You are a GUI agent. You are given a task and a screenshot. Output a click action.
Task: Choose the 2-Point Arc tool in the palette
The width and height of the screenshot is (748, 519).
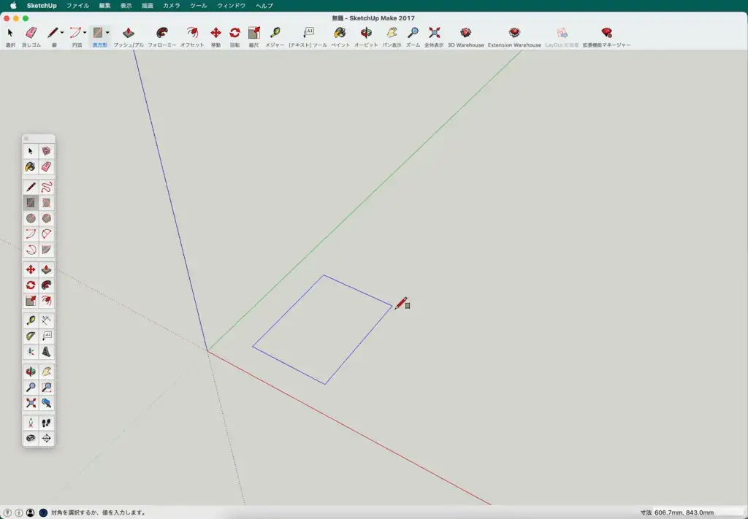pyautogui.click(x=46, y=234)
